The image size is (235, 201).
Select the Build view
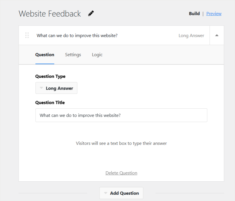coord(194,14)
